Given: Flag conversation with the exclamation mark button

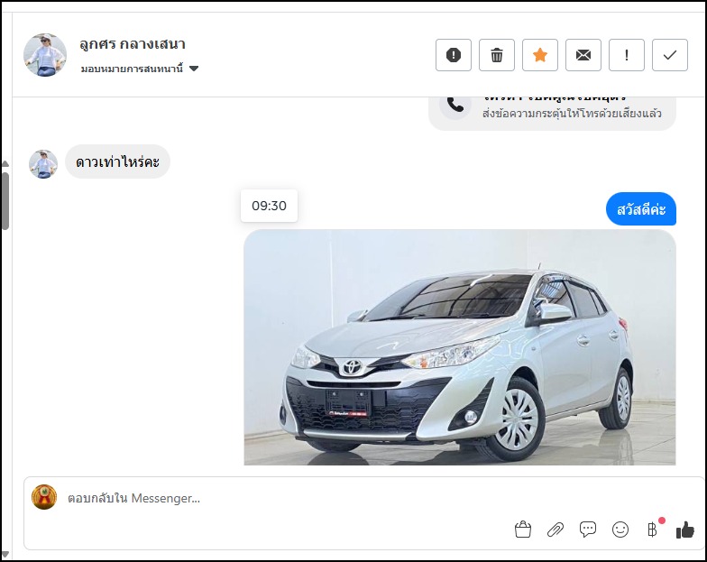Looking at the screenshot, I should [626, 55].
